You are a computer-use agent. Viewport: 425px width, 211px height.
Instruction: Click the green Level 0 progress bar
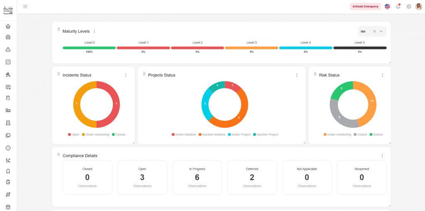pyautogui.click(x=89, y=48)
